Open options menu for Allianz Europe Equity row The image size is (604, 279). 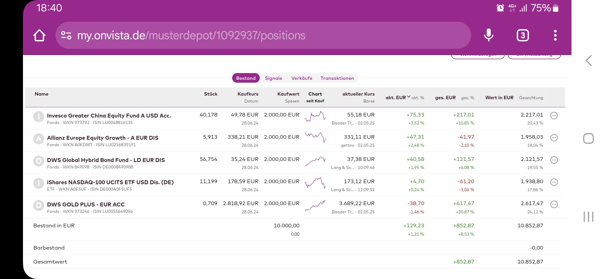[554, 138]
